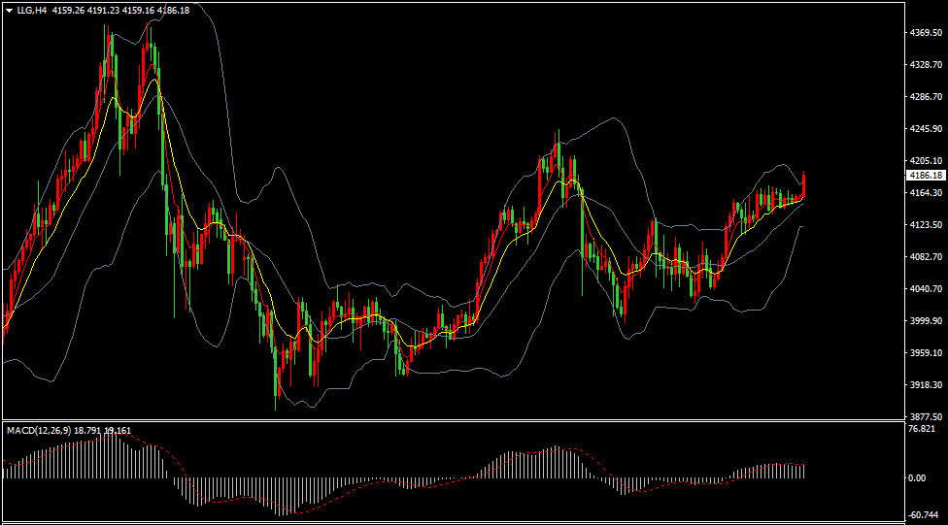Viewport: 948px width, 525px height.
Task: Click the 4328.70 price scale label
Action: click(x=926, y=65)
